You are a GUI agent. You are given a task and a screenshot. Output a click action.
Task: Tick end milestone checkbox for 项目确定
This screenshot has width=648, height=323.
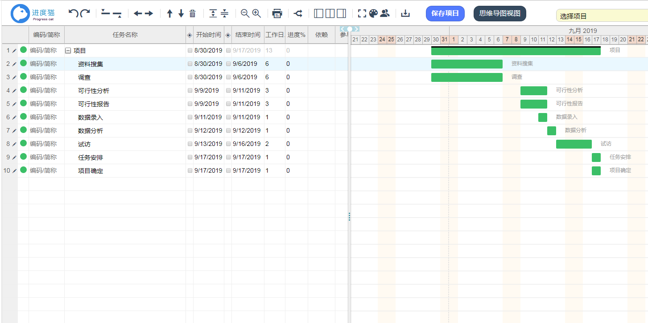coord(228,171)
